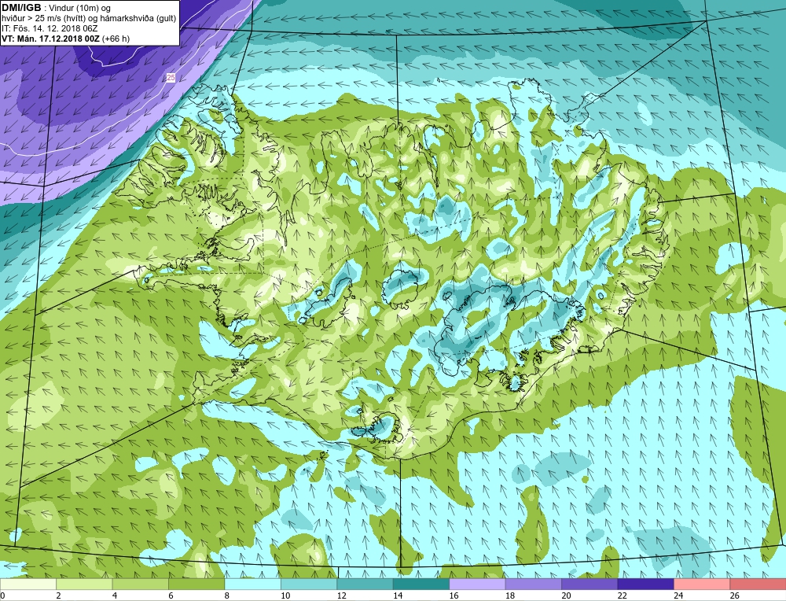786x601 pixels.
Task: Click the 0–2 m/s palest legend swatch
Action: click(x=28, y=584)
